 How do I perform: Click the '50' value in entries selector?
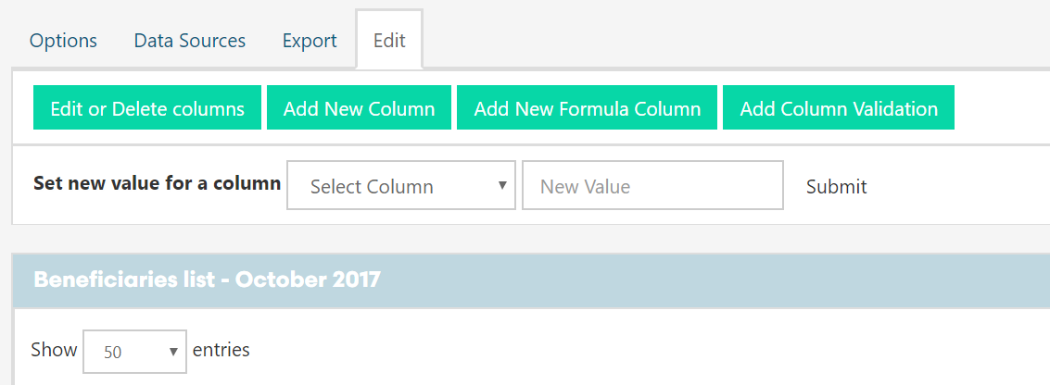[x=113, y=352]
